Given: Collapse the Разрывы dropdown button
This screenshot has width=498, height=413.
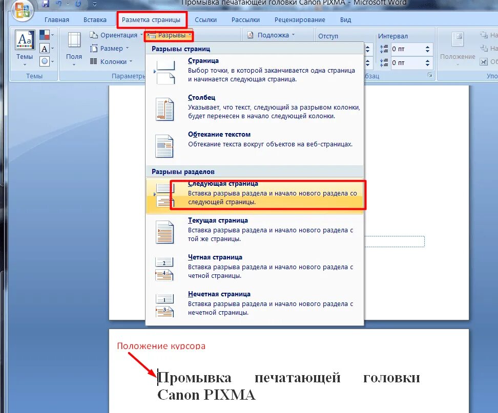Looking at the screenshot, I should coord(169,35).
